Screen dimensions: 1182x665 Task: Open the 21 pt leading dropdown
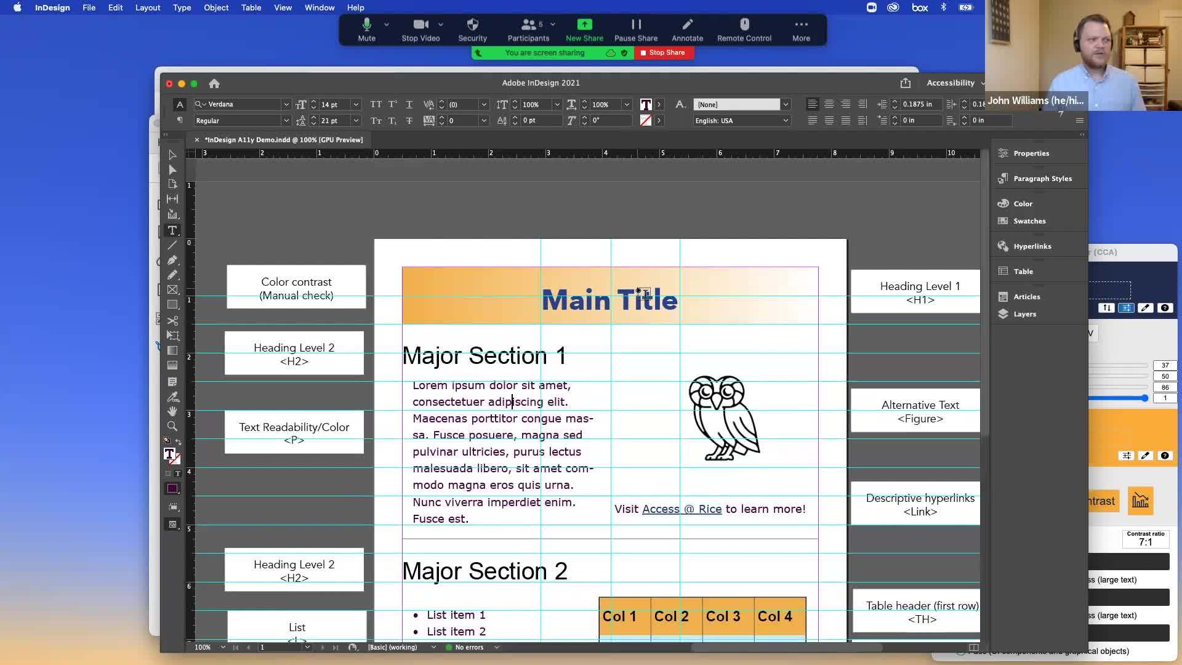[355, 121]
